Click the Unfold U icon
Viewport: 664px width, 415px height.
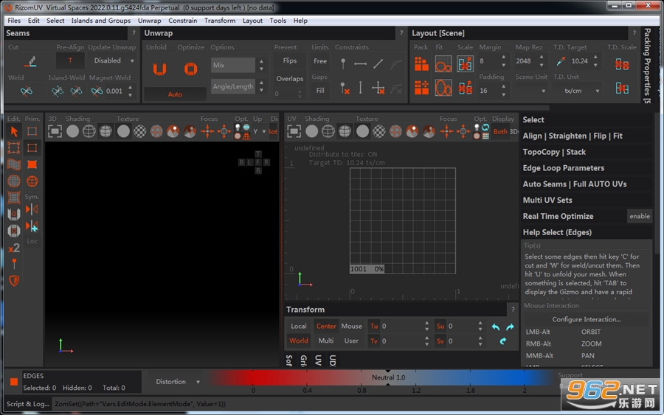(159, 69)
